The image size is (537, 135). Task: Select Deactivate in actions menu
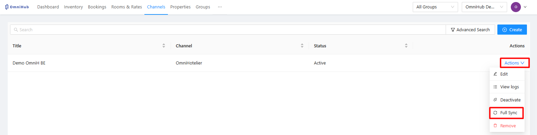click(507, 100)
